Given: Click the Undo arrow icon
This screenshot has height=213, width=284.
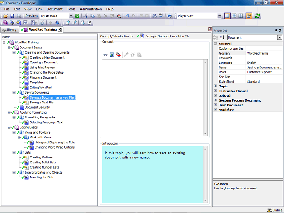Looking at the screenshot, I should pos(127,16).
